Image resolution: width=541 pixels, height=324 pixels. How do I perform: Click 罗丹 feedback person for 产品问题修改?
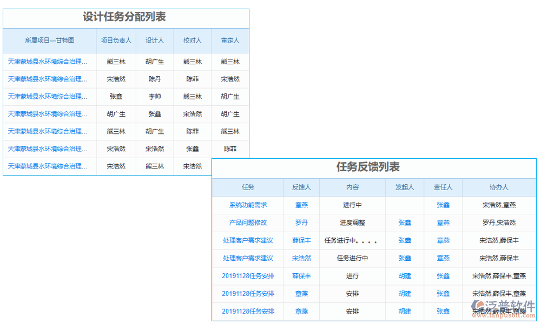[x=301, y=222]
